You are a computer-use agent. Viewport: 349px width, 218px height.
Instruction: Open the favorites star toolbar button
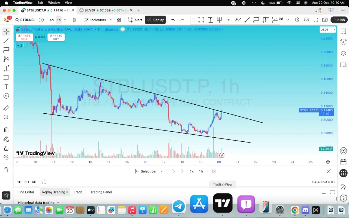point(6,195)
